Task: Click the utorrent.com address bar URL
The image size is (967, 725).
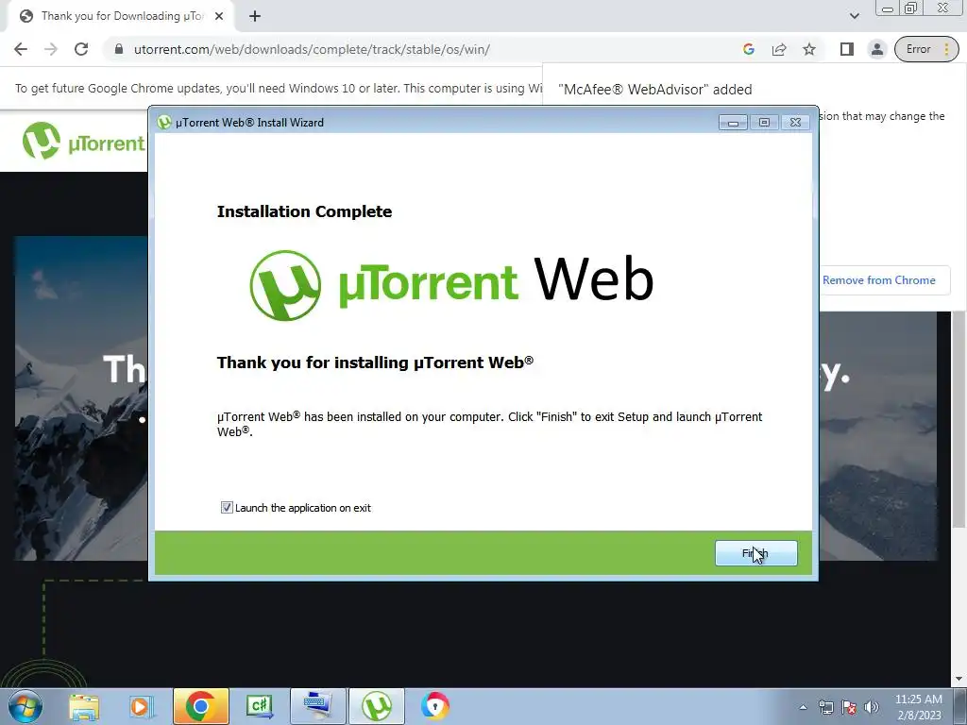Action: (312, 49)
